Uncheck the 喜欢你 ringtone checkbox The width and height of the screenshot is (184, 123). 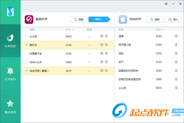tap(27, 45)
